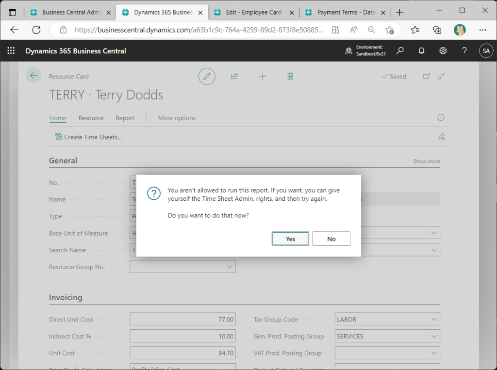The height and width of the screenshot is (370, 497).
Task: Click the browser address bar URL
Action: (199, 30)
